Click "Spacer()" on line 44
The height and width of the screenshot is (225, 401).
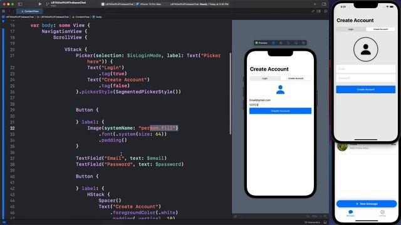pos(110,201)
